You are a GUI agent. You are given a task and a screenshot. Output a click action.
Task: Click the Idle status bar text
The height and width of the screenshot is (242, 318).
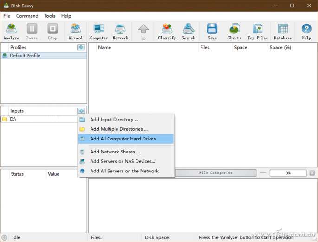pos(16,237)
